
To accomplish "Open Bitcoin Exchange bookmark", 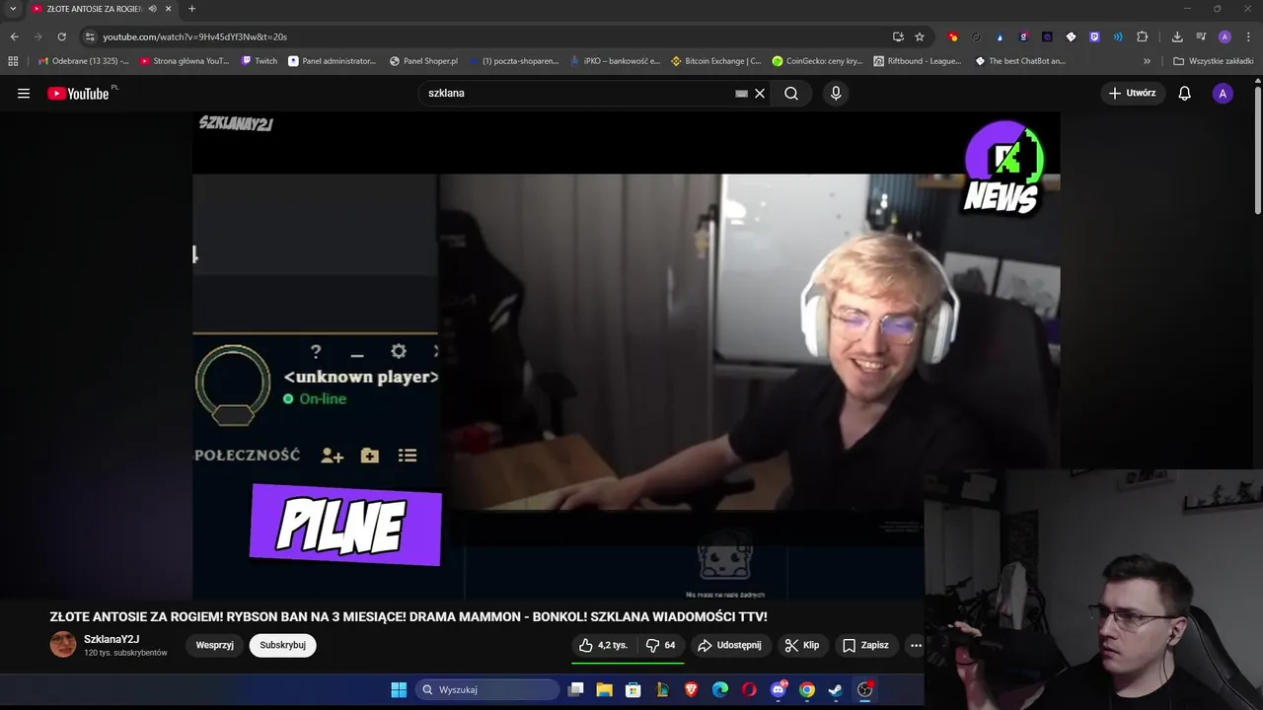I will pos(716,61).
